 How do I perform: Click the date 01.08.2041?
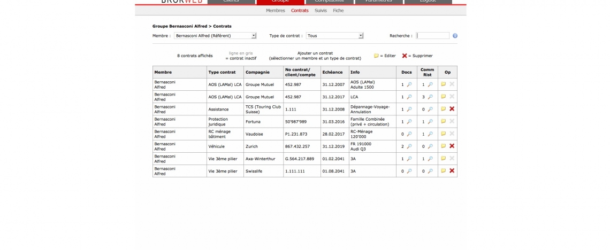pos(333,171)
